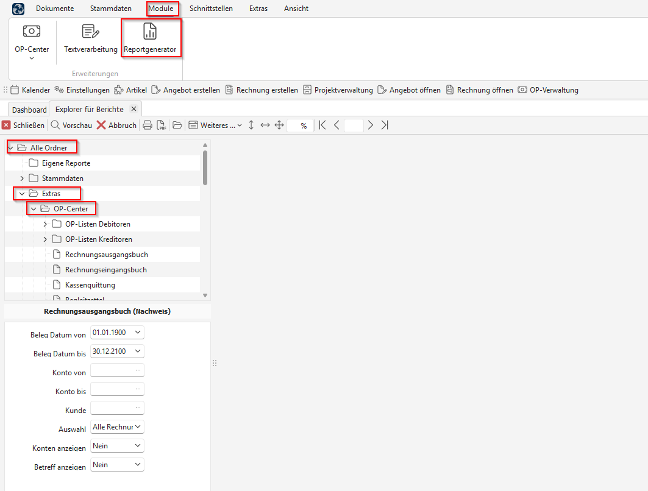This screenshot has height=491, width=648.
Task: Click Angebot öffnen shortcut
Action: tap(409, 90)
